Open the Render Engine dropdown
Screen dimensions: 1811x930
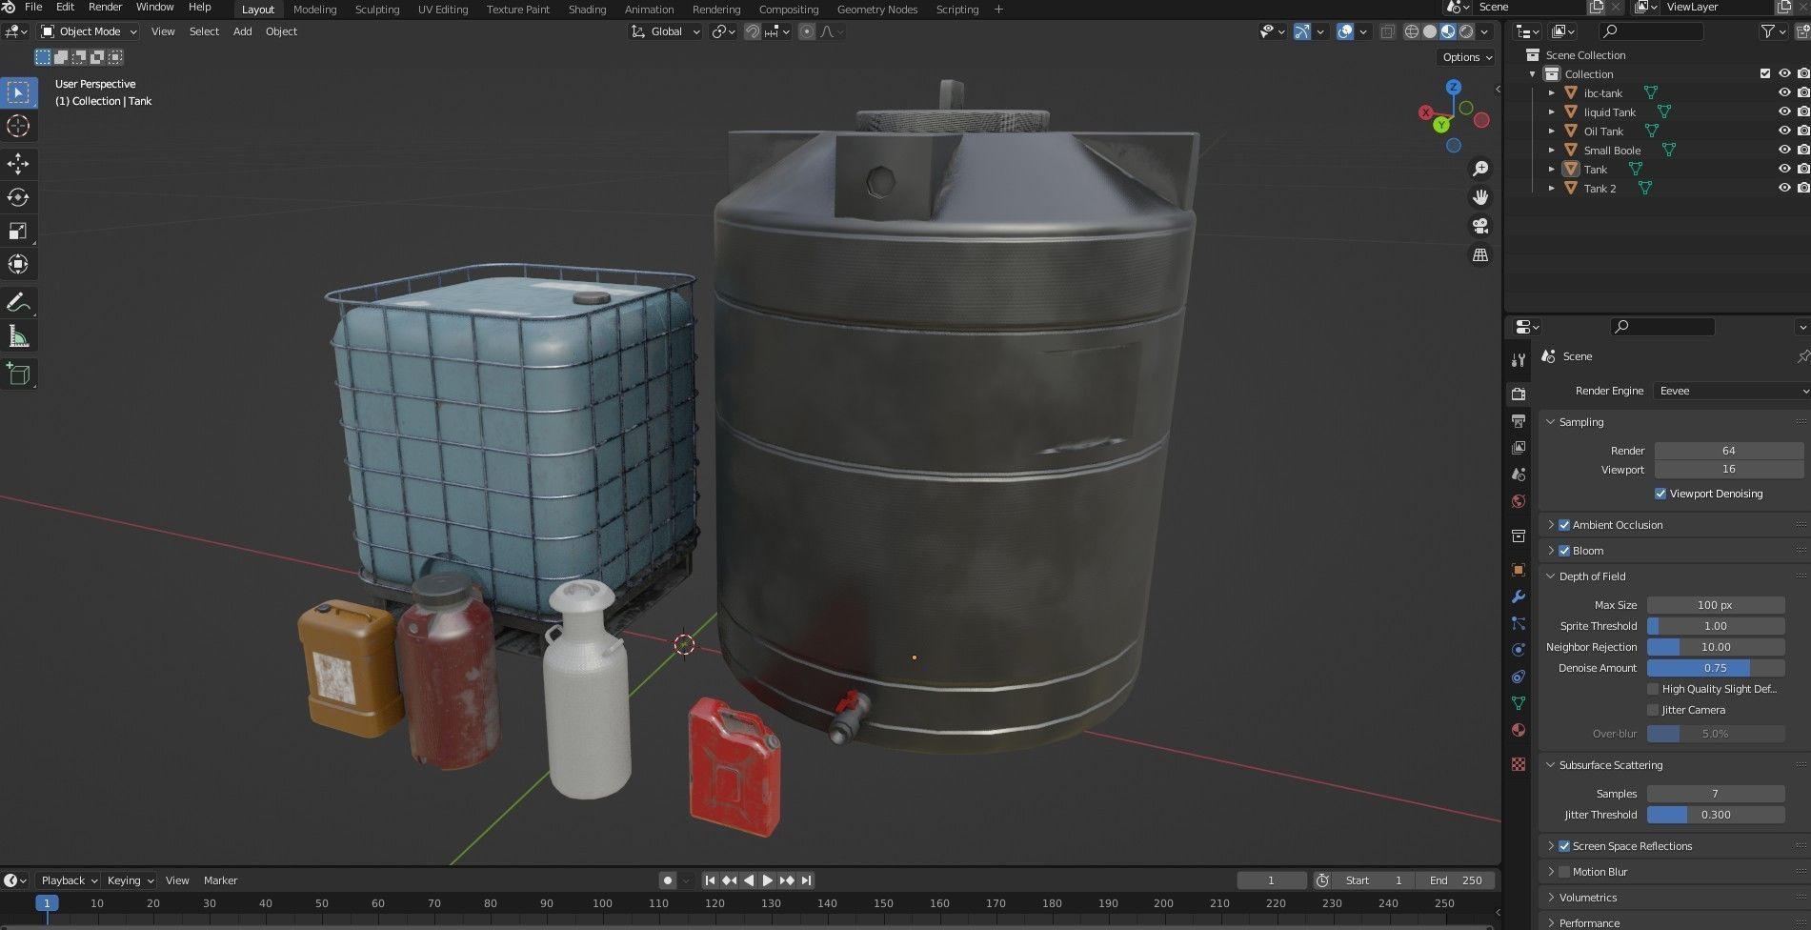coord(1731,391)
